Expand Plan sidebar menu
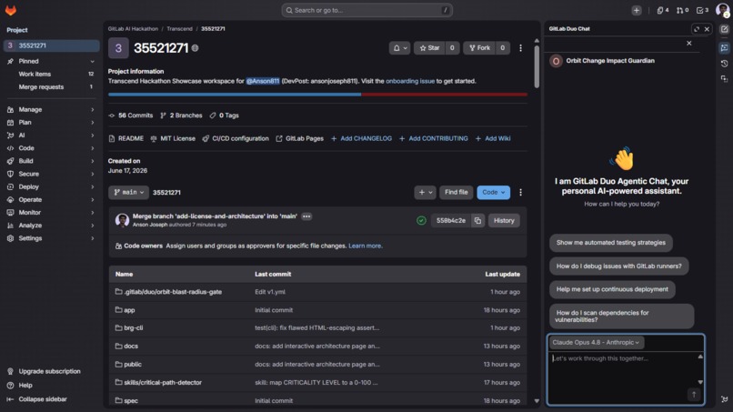The width and height of the screenshot is (733, 412). coord(51,123)
